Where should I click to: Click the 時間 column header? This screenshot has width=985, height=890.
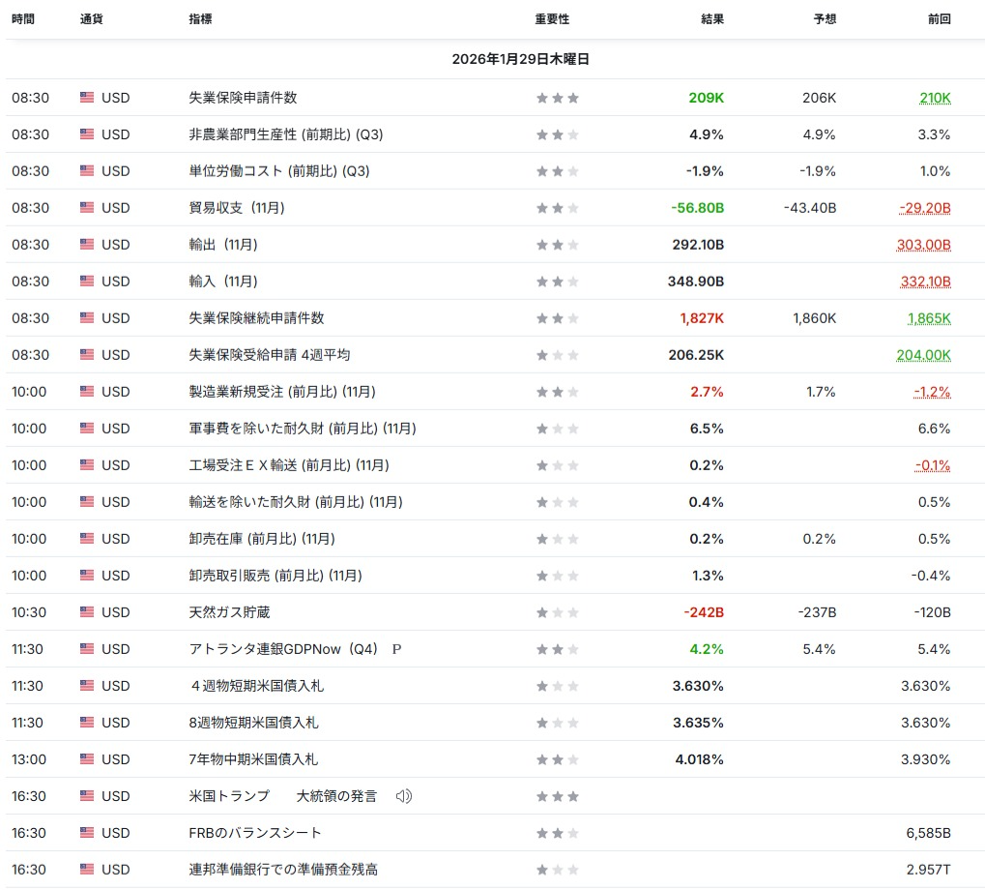click(23, 19)
